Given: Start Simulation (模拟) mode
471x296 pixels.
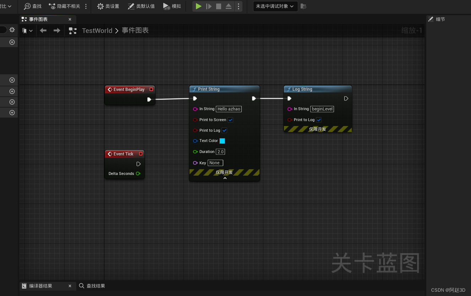Looking at the screenshot, I should point(172,6).
